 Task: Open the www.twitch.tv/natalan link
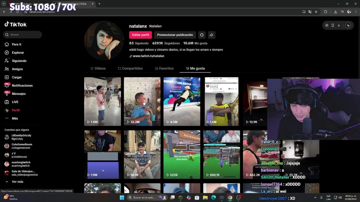(x=148, y=56)
